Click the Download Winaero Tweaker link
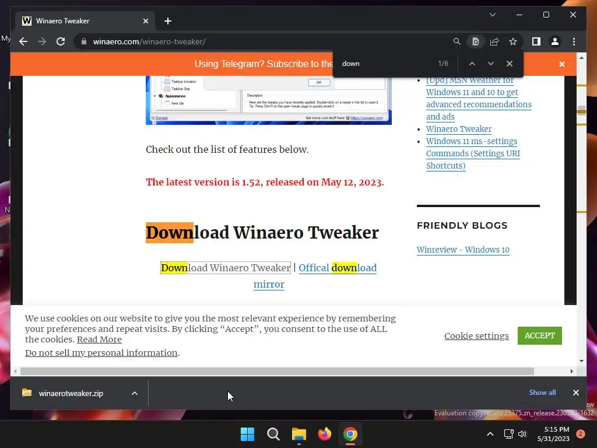The image size is (597, 448). [226, 268]
